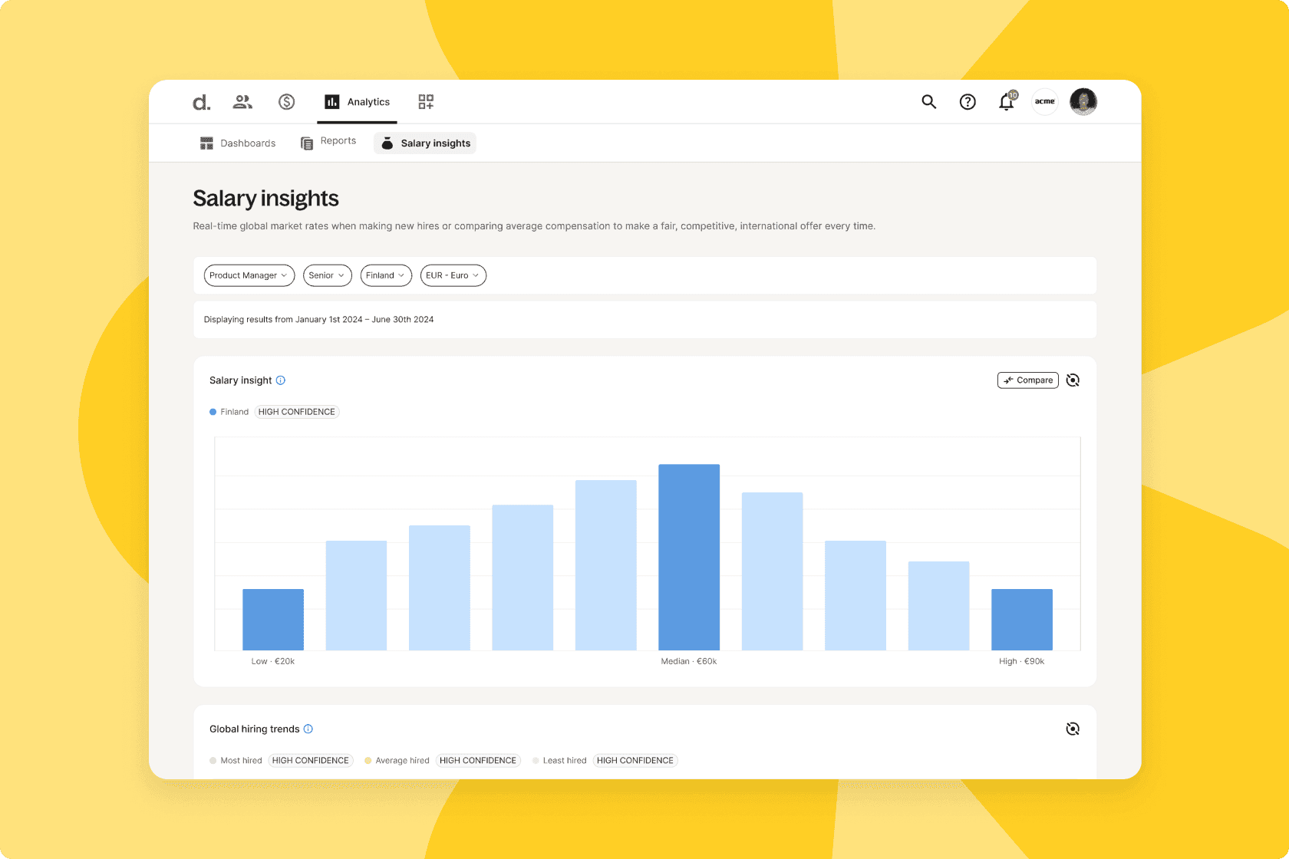Switch to the Dashboards tab
This screenshot has height=859, width=1289.
click(x=238, y=143)
